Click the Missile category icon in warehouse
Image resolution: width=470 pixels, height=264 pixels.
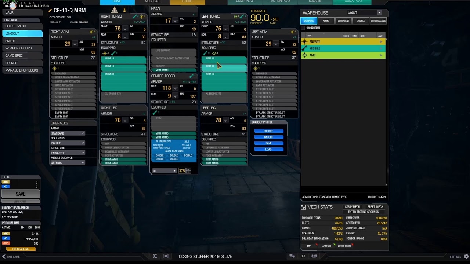pyautogui.click(x=304, y=48)
